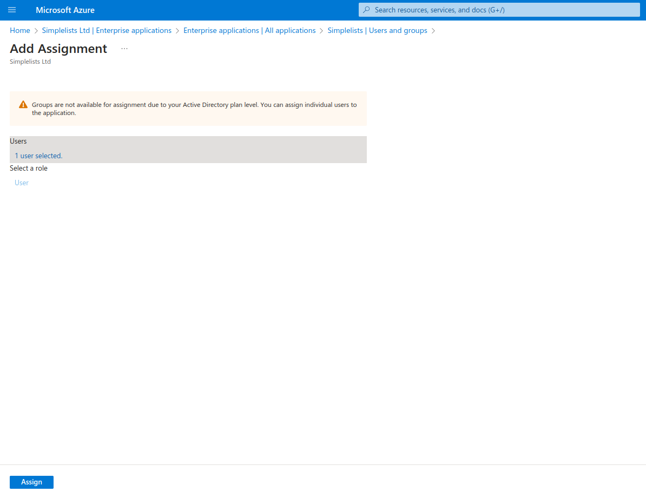646x492 pixels.
Task: Open the hamburger portal menu
Action: [x=12, y=10]
